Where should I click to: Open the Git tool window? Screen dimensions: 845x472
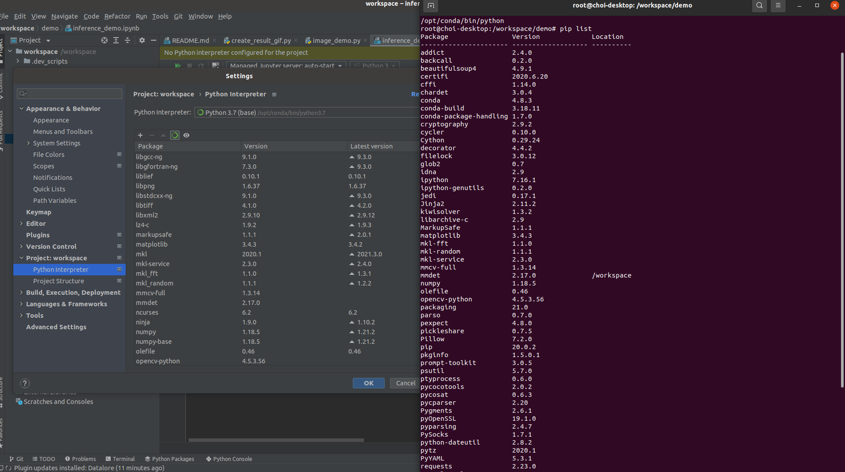click(16, 459)
